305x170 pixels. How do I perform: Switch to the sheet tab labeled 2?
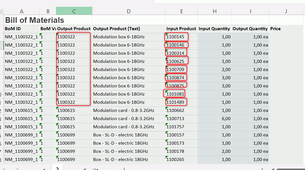[57, 168]
